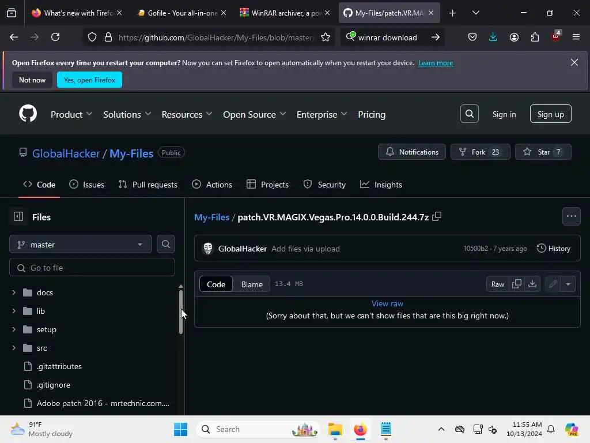Copy file path icon next to filename

pos(437,217)
